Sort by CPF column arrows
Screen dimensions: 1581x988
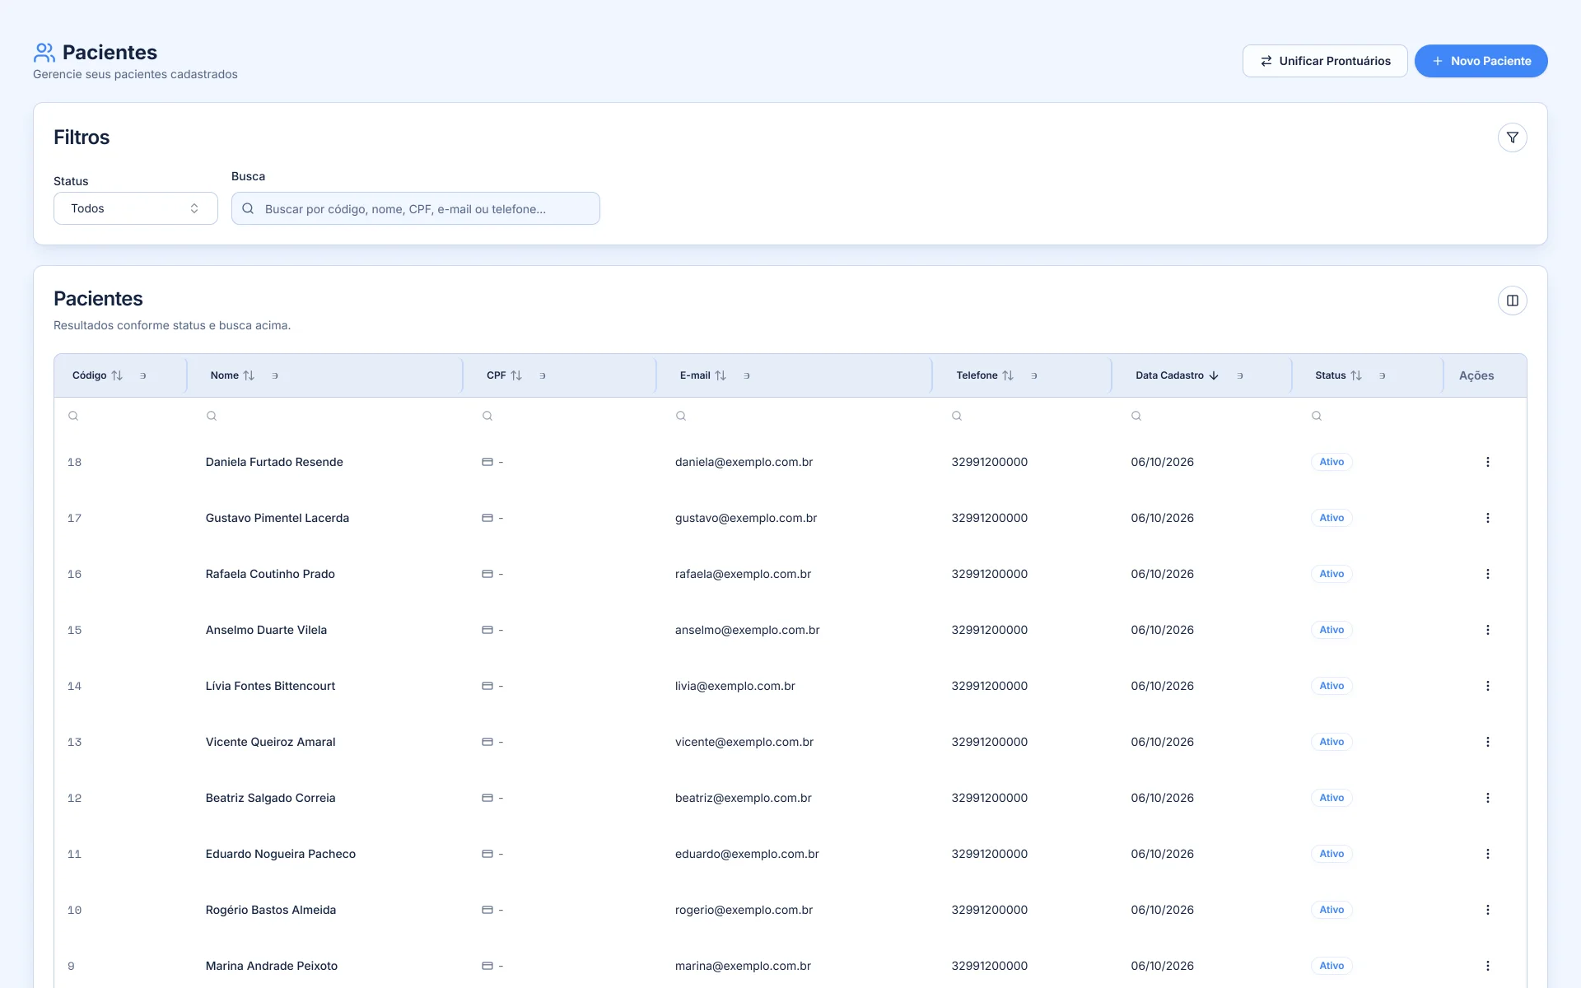pos(516,375)
